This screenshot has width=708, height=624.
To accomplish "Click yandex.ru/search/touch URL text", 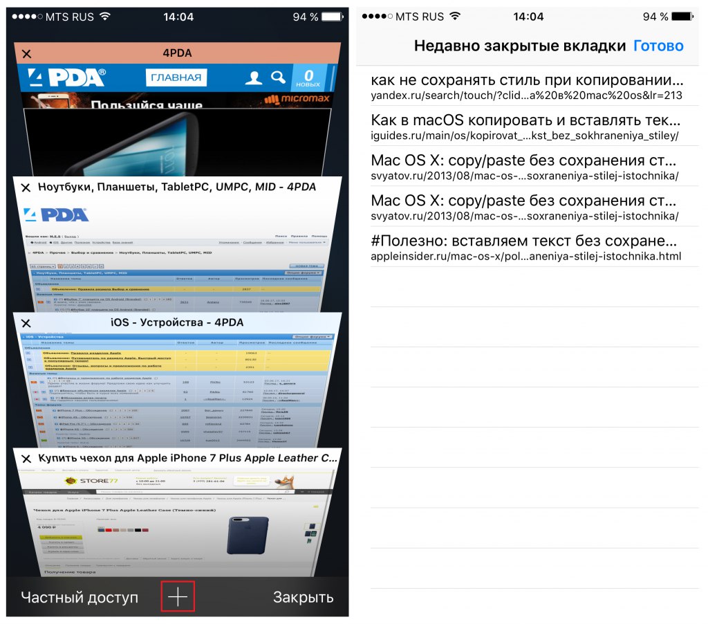I will click(x=526, y=95).
